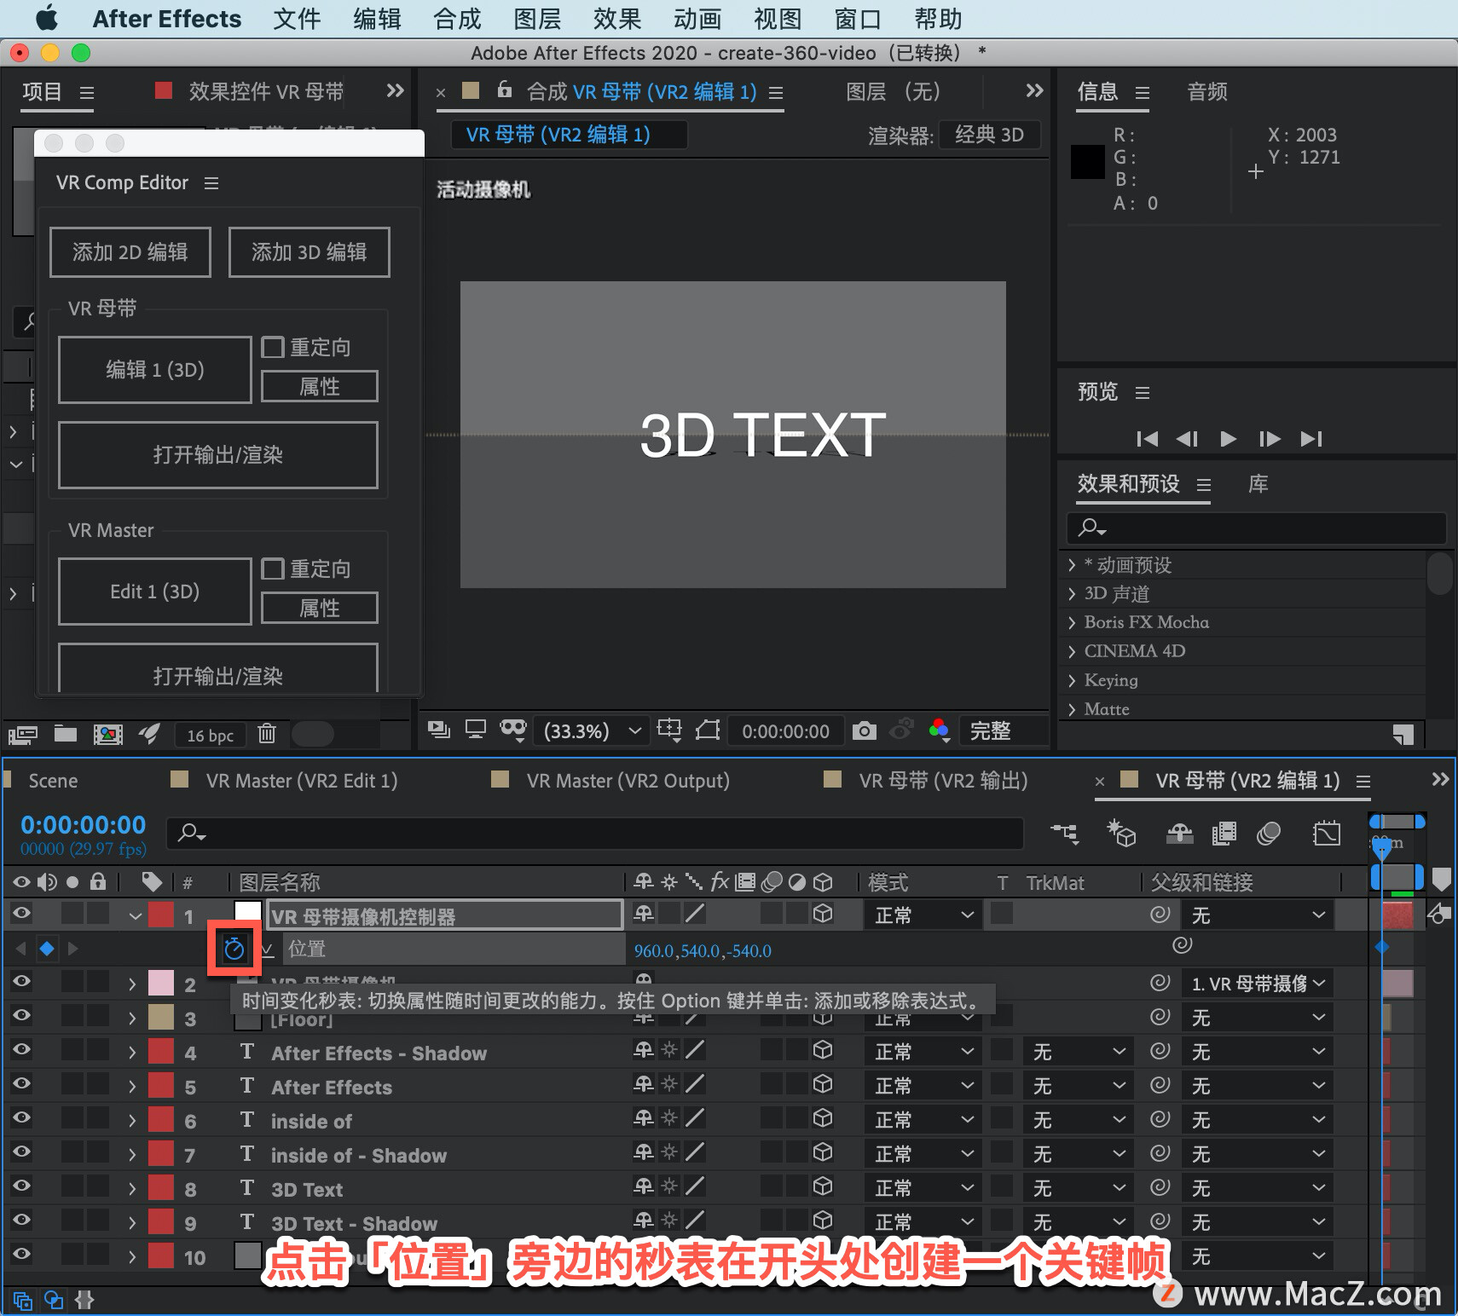Open resolution dropdown showing 完整
The height and width of the screenshot is (1316, 1458).
pyautogui.click(x=1003, y=730)
